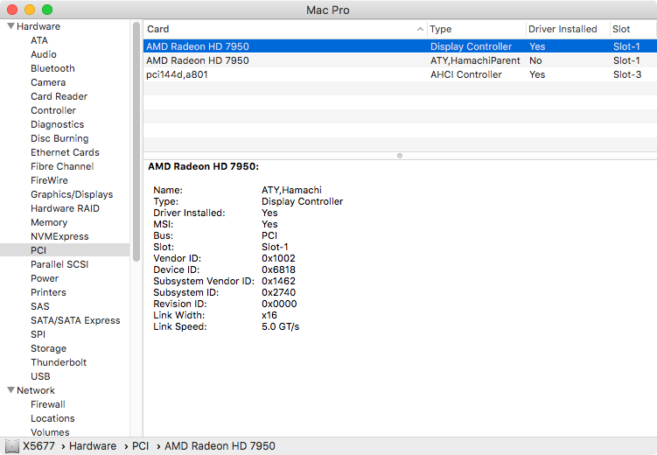Click Hardware in the path bar

pos(93,446)
